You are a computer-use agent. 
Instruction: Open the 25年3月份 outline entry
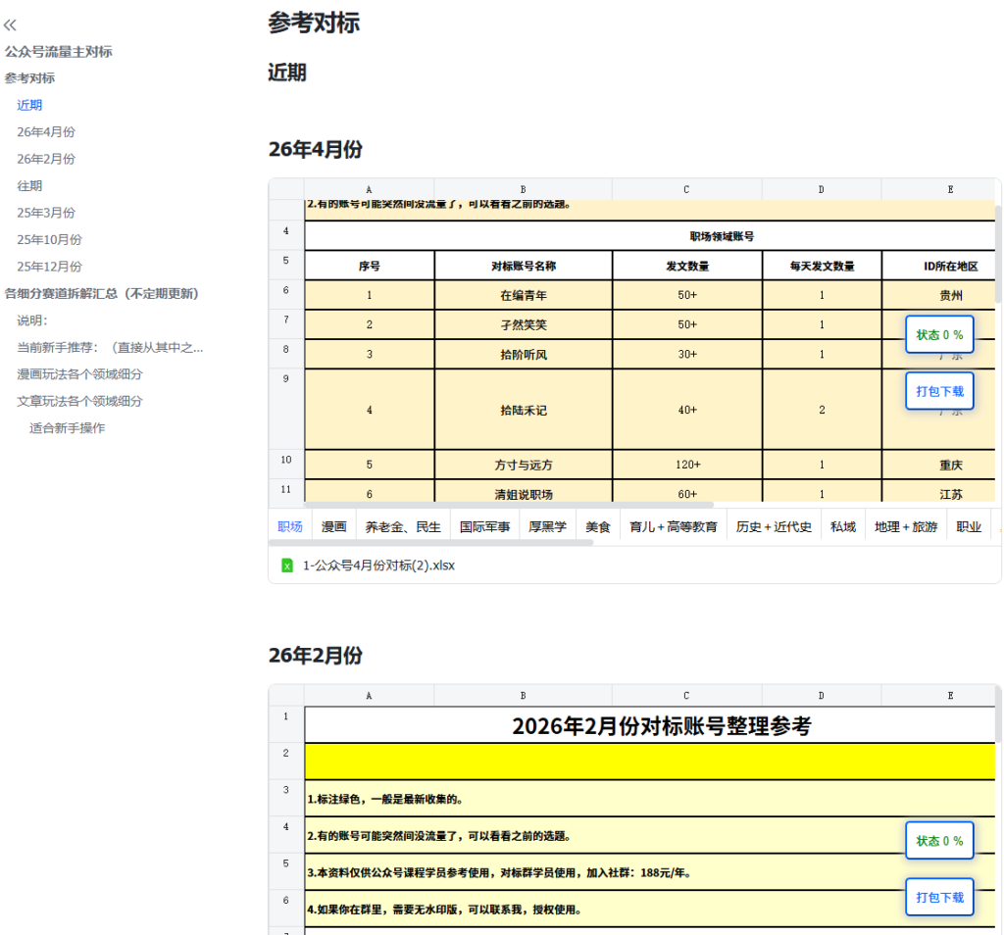pyautogui.click(x=46, y=213)
